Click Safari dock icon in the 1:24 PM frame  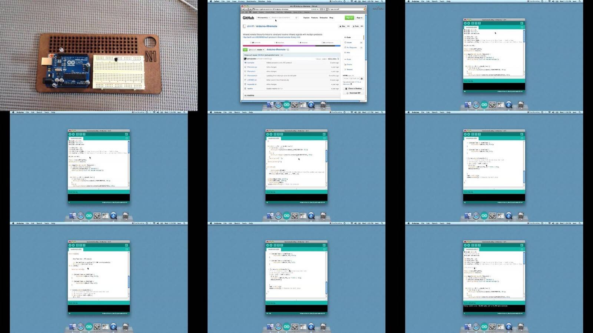pos(476,326)
